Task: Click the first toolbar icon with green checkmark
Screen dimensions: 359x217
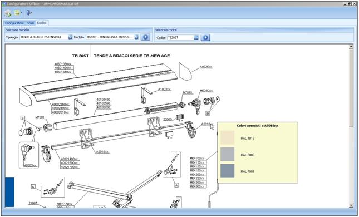Action: click(x=8, y=13)
